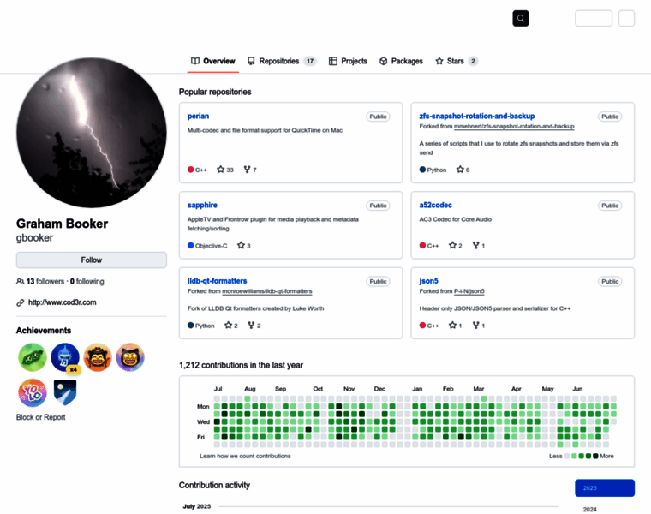Click the gbooker username text
The height and width of the screenshot is (514, 651).
34,238
